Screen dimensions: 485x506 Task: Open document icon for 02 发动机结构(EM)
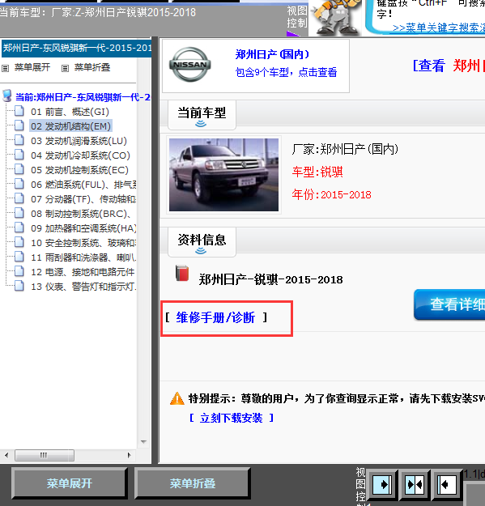point(19,125)
